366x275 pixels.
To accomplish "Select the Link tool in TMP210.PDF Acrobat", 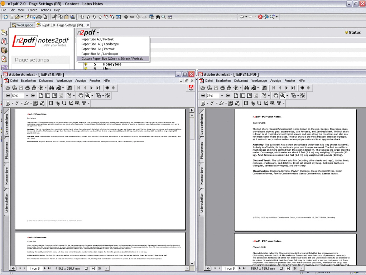I will click(57, 103).
